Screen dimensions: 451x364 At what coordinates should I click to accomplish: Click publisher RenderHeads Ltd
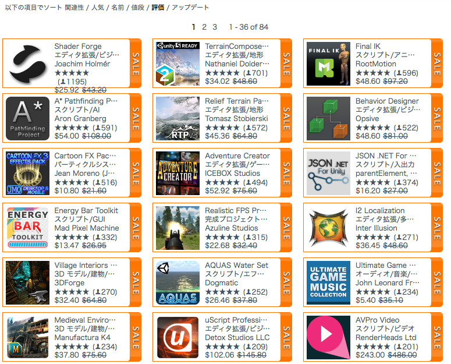tap(386, 338)
